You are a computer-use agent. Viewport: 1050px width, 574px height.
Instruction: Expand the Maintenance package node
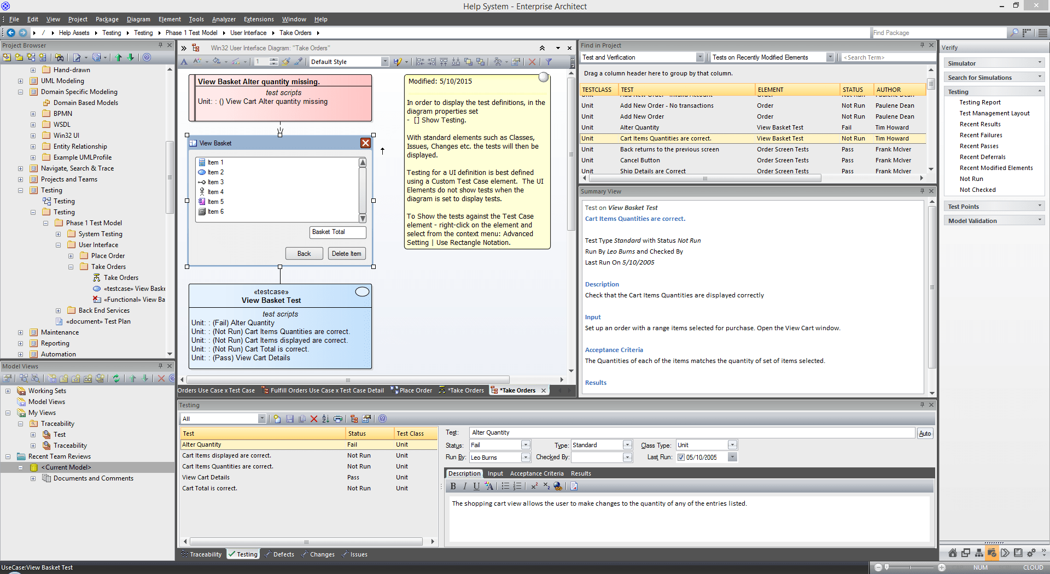point(20,332)
